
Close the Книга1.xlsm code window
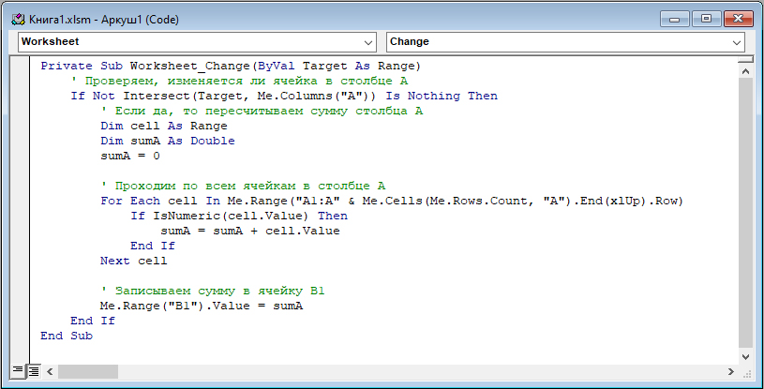point(738,20)
